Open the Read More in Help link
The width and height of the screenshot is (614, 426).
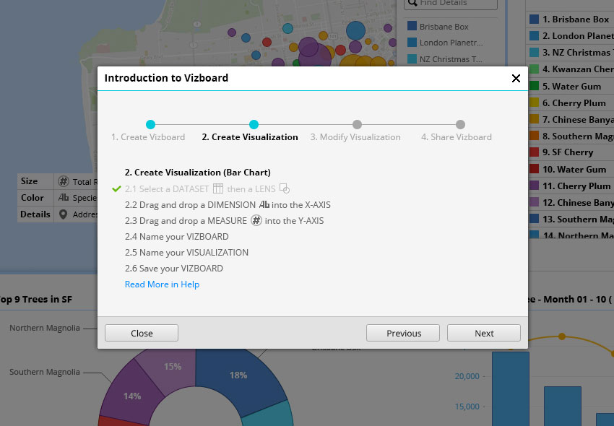click(162, 284)
